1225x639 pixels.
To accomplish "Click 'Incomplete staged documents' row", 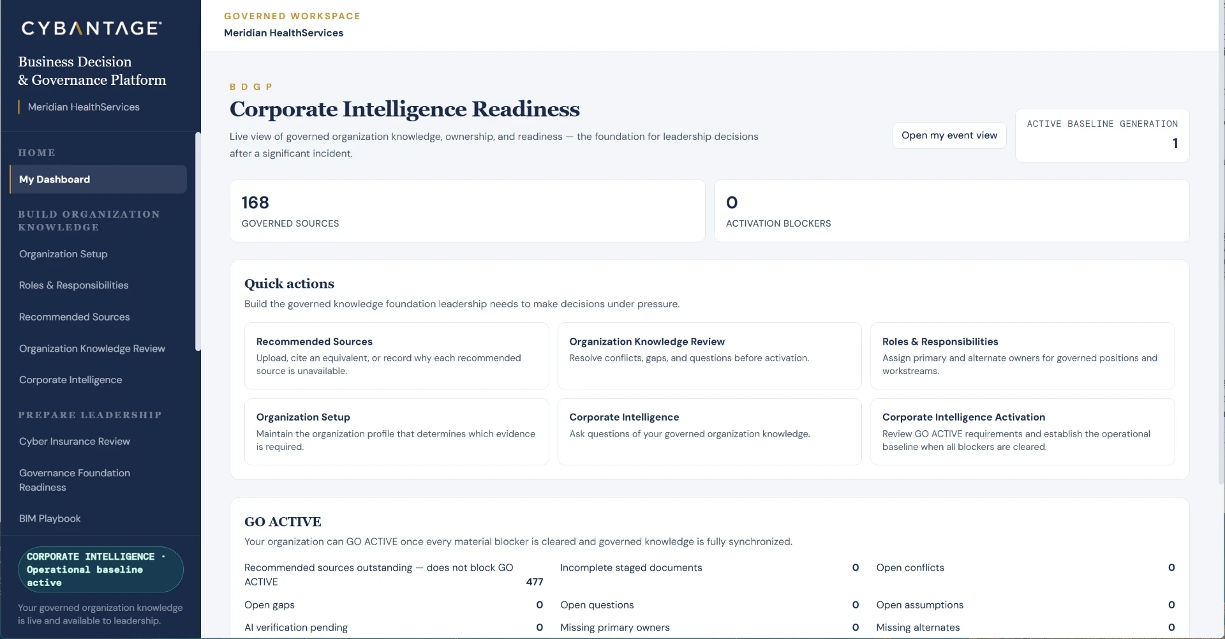I will (x=709, y=568).
